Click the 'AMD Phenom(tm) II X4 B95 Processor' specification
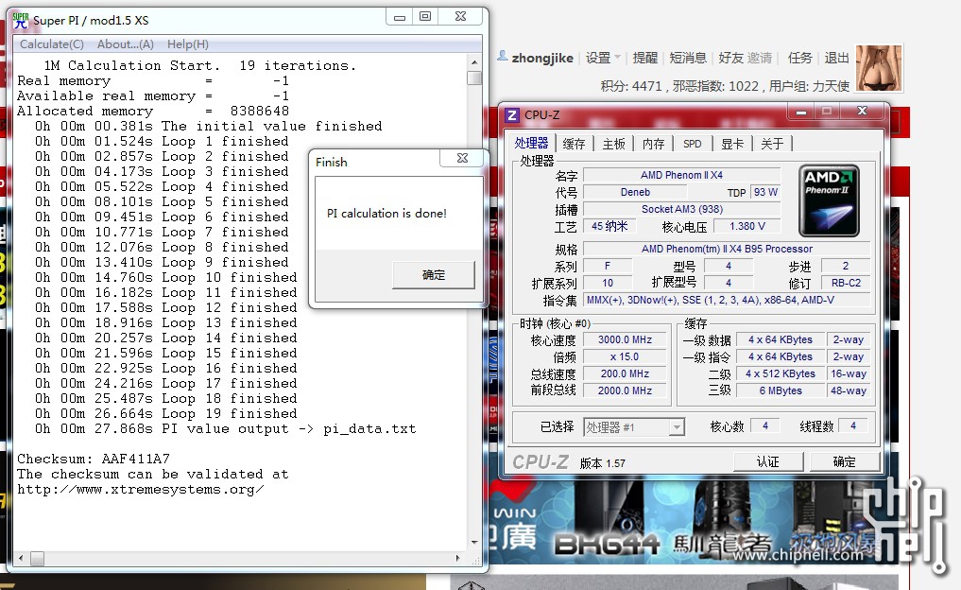Viewport: 961px width, 590px height. tap(727, 249)
